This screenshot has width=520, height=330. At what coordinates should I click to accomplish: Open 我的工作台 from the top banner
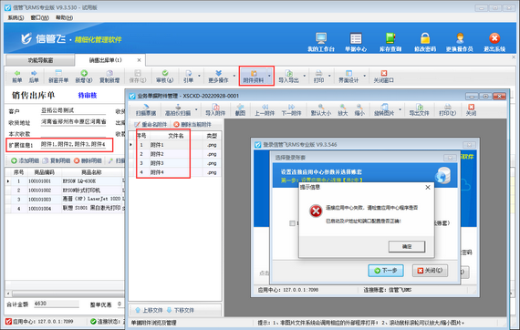321,42
